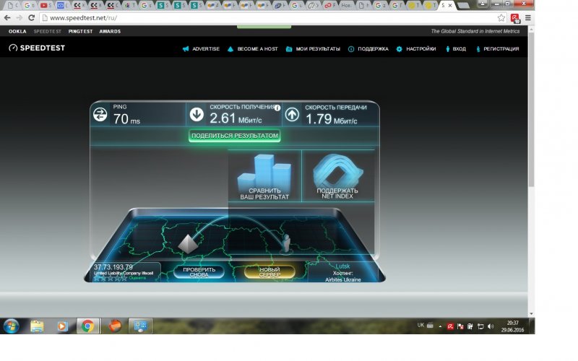The height and width of the screenshot is (361, 578).
Task: Click the download speed arrow icon
Action: 197,114
